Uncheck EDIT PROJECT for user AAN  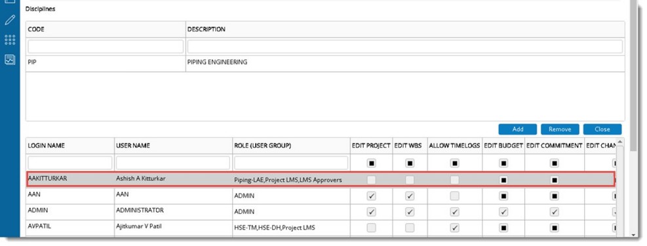click(x=372, y=196)
